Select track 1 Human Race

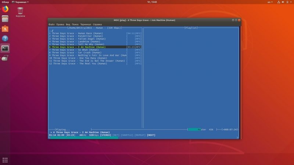tap(95, 33)
